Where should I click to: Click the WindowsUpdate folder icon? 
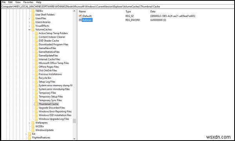[x=33, y=130]
